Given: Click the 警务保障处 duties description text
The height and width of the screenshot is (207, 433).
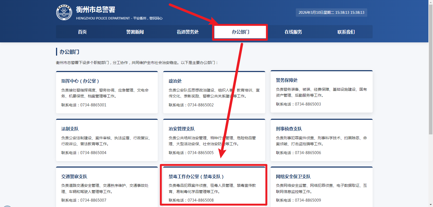Looking at the screenshot, I should click(322, 92).
